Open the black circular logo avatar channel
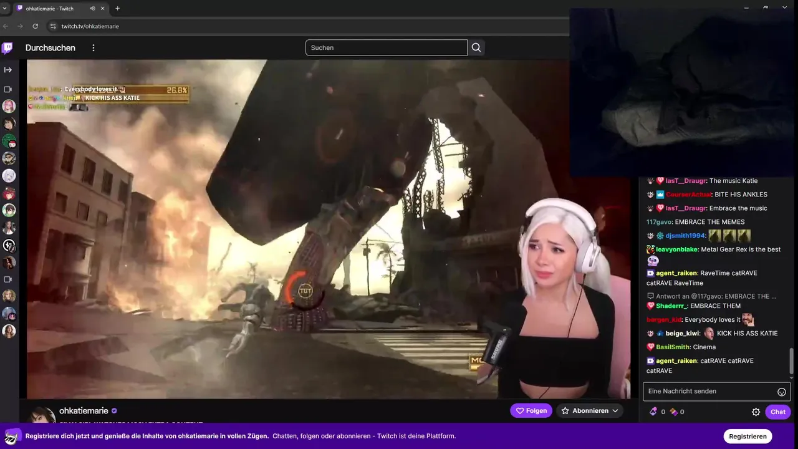Screen dimensions: 798x449 (x=9, y=246)
